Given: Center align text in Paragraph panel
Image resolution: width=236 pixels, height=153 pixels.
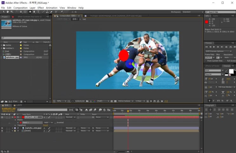Looking at the screenshot, I should pos(210,110).
